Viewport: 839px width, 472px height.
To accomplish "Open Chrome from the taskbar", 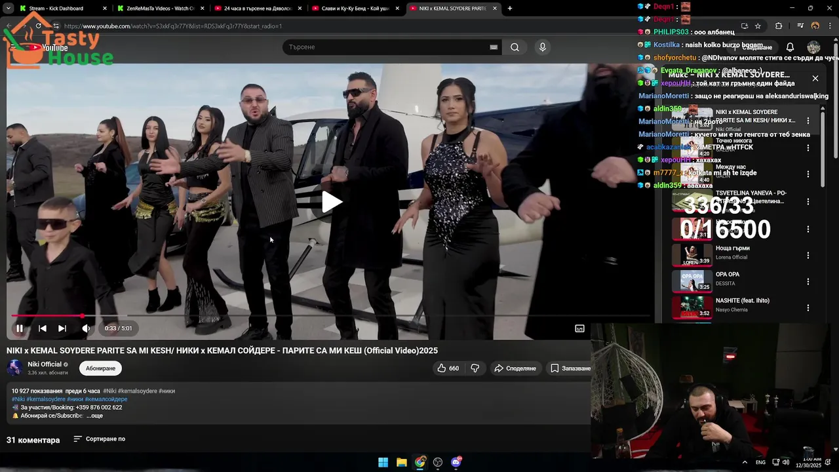I will (420, 462).
